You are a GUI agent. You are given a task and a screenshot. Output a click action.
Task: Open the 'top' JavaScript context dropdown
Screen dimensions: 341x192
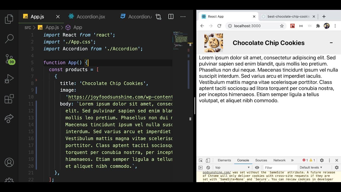point(233,167)
